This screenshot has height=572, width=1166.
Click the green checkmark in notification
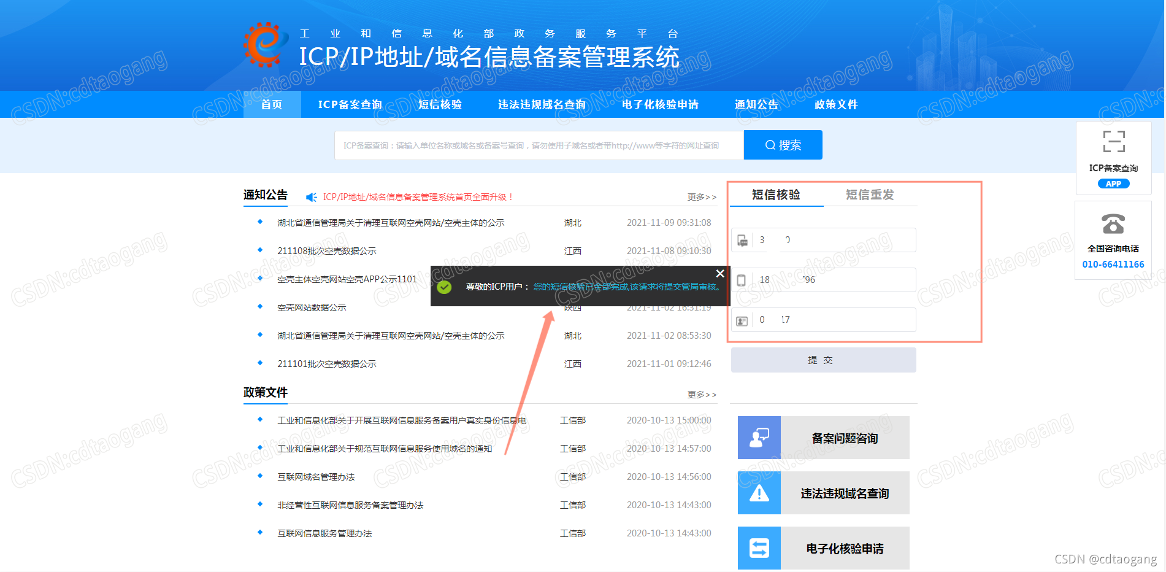tap(445, 287)
